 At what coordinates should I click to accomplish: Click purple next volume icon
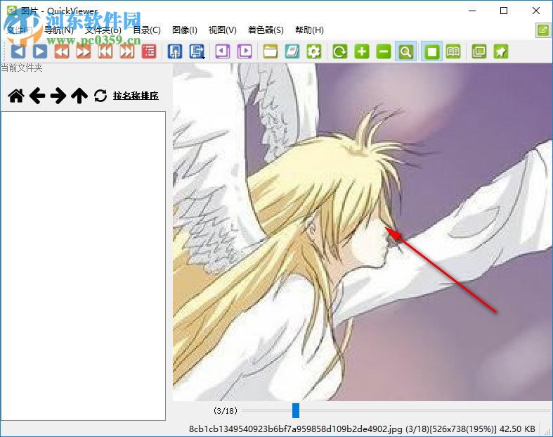click(x=245, y=51)
